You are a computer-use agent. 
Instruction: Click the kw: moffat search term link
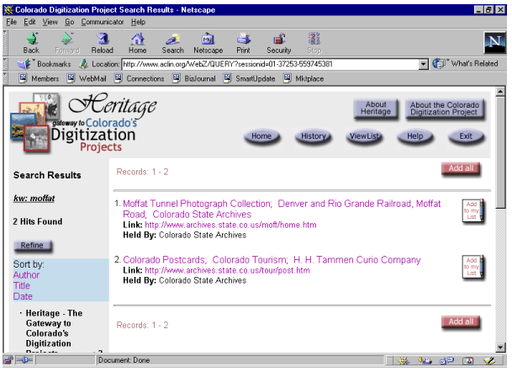click(x=34, y=198)
